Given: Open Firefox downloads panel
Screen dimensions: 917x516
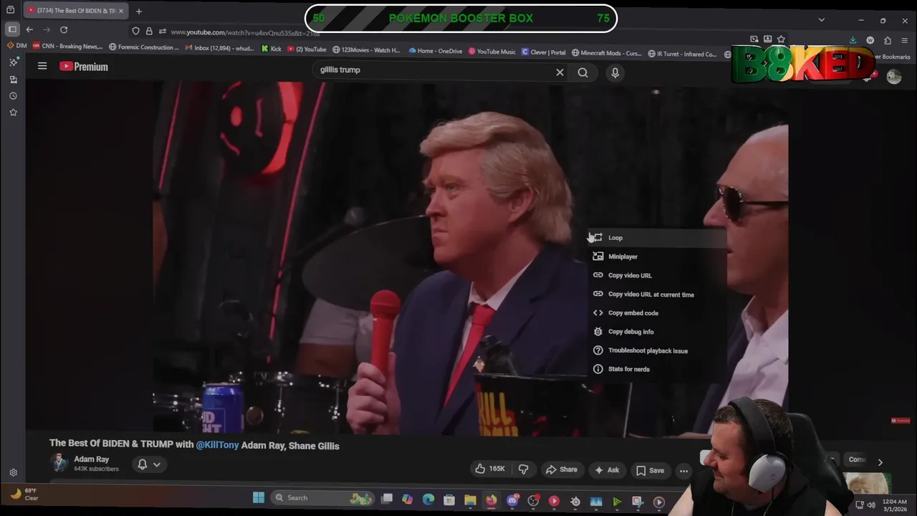Looking at the screenshot, I should [x=853, y=40].
